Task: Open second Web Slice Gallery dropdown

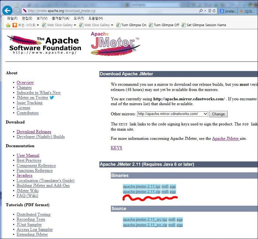Action: (x=112, y=25)
